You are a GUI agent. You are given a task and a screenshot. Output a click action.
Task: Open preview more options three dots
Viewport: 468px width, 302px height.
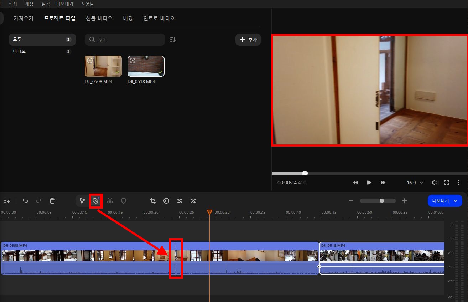click(x=459, y=183)
